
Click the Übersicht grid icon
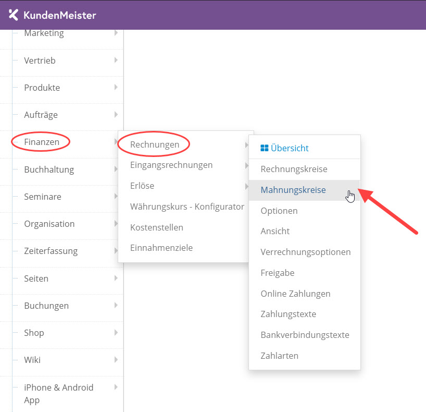[264, 148]
